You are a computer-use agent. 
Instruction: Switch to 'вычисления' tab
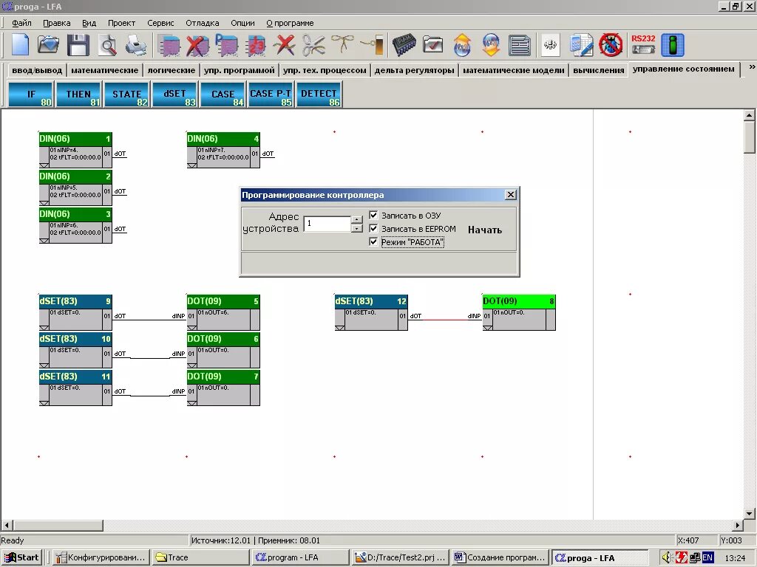click(x=599, y=70)
